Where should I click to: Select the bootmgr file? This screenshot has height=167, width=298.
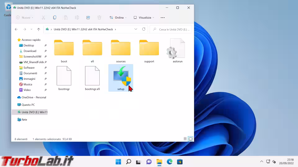coord(64,78)
